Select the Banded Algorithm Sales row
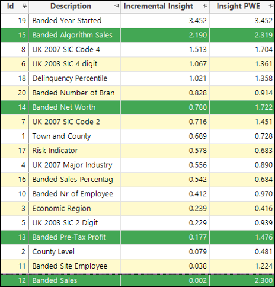The width and height of the screenshot is (275, 287). [137, 35]
